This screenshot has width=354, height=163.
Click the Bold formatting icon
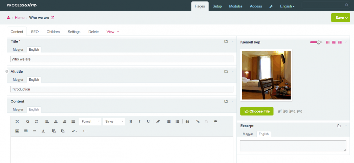coord(131,122)
